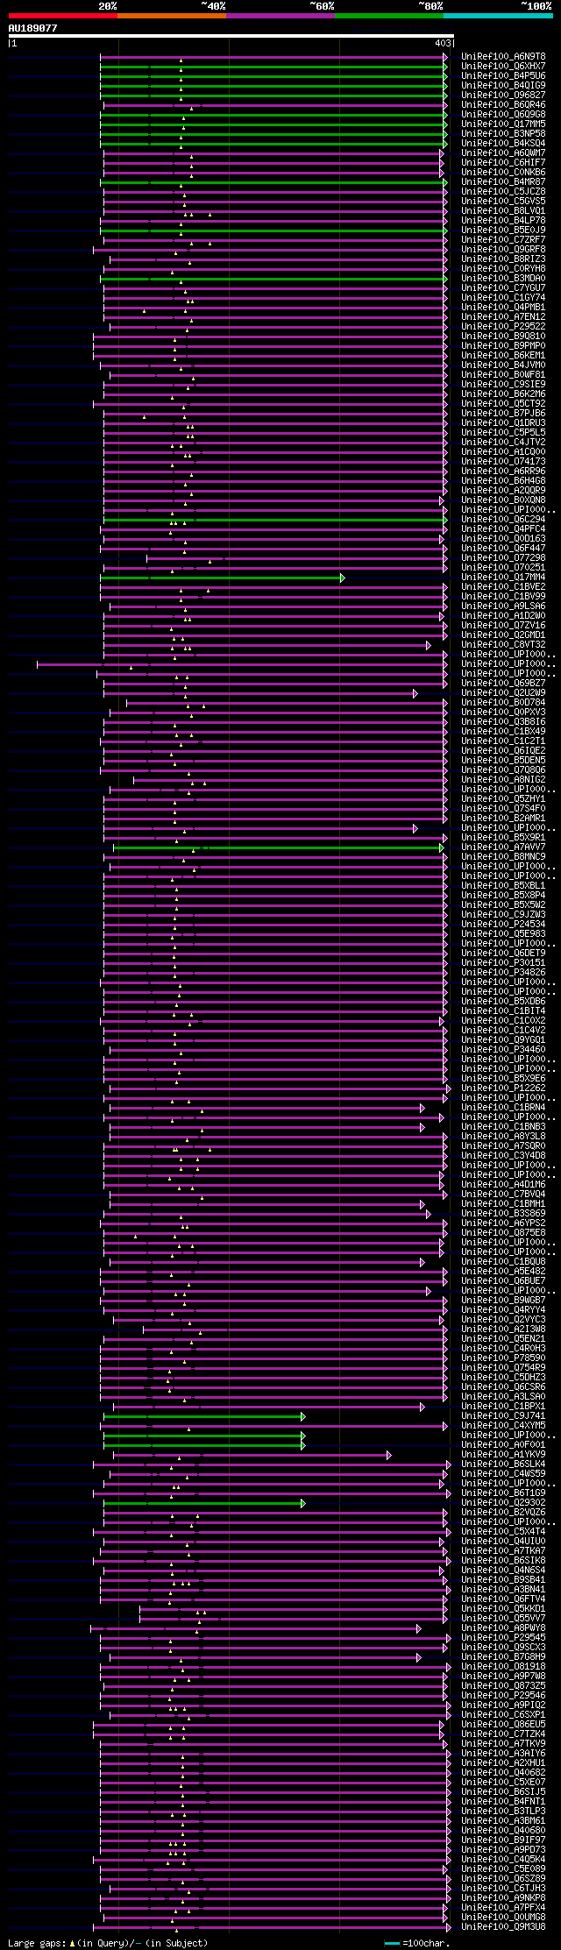Click the UniRef100_C4XYM5 label
This screenshot has height=1950, width=561.
pos(503,1425)
